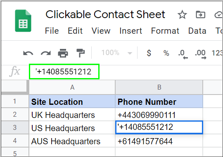Click Increase decimal places icon
The height and width of the screenshot is (157, 223).
[x=201, y=54]
